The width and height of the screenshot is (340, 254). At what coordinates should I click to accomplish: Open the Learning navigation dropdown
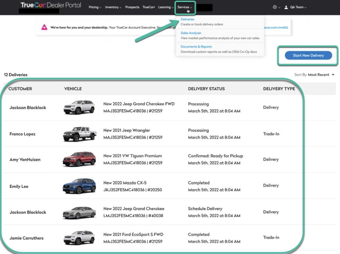click(x=166, y=7)
